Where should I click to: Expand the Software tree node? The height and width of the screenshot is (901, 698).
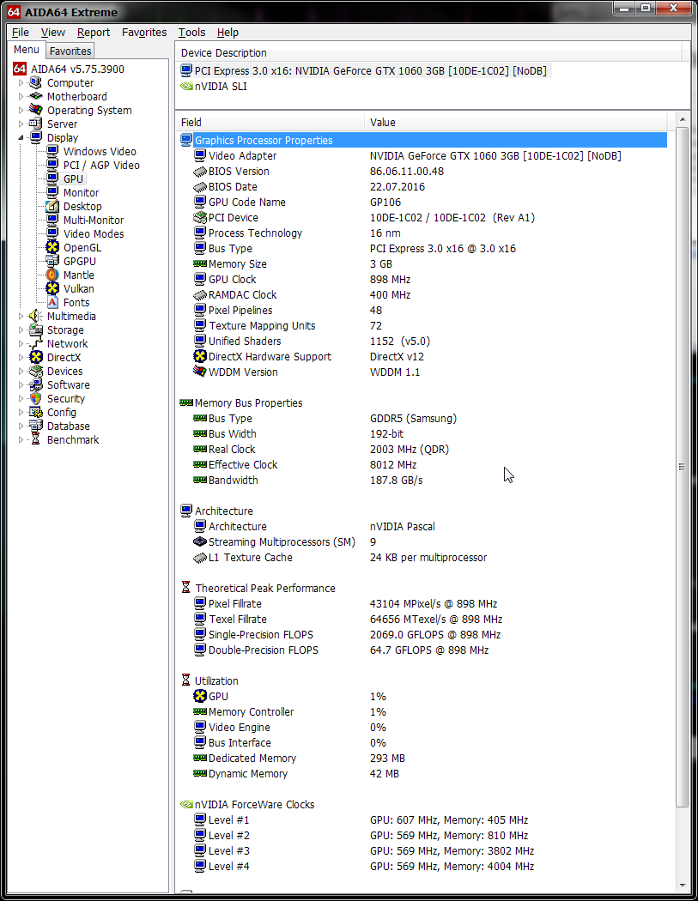pos(21,385)
